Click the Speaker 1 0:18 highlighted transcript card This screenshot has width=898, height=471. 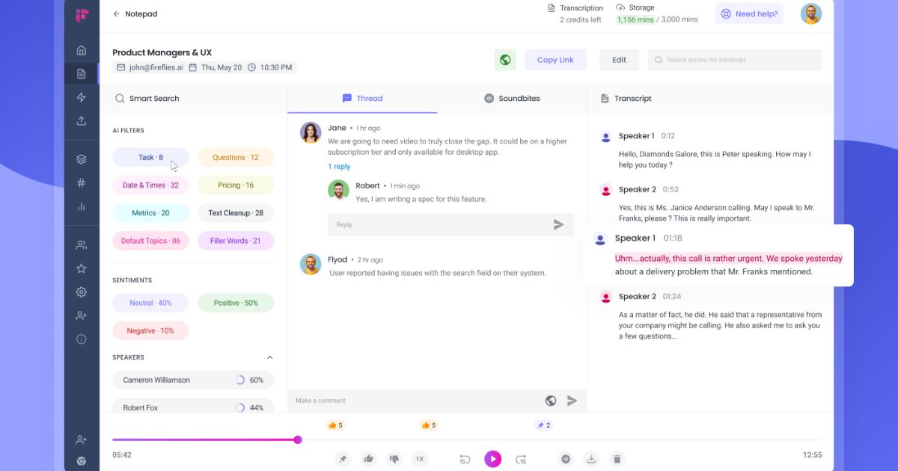point(718,256)
